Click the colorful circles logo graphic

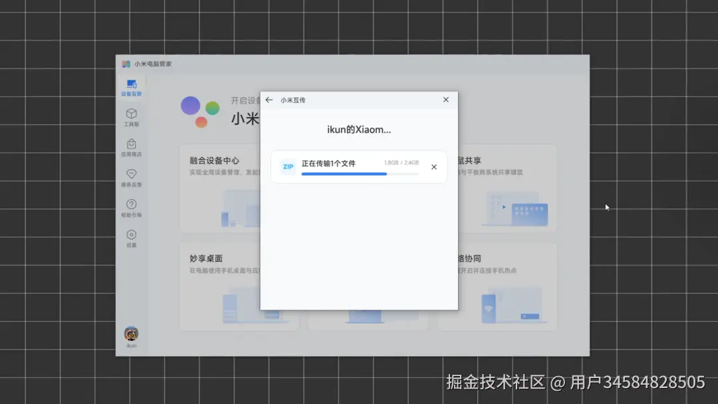click(200, 112)
